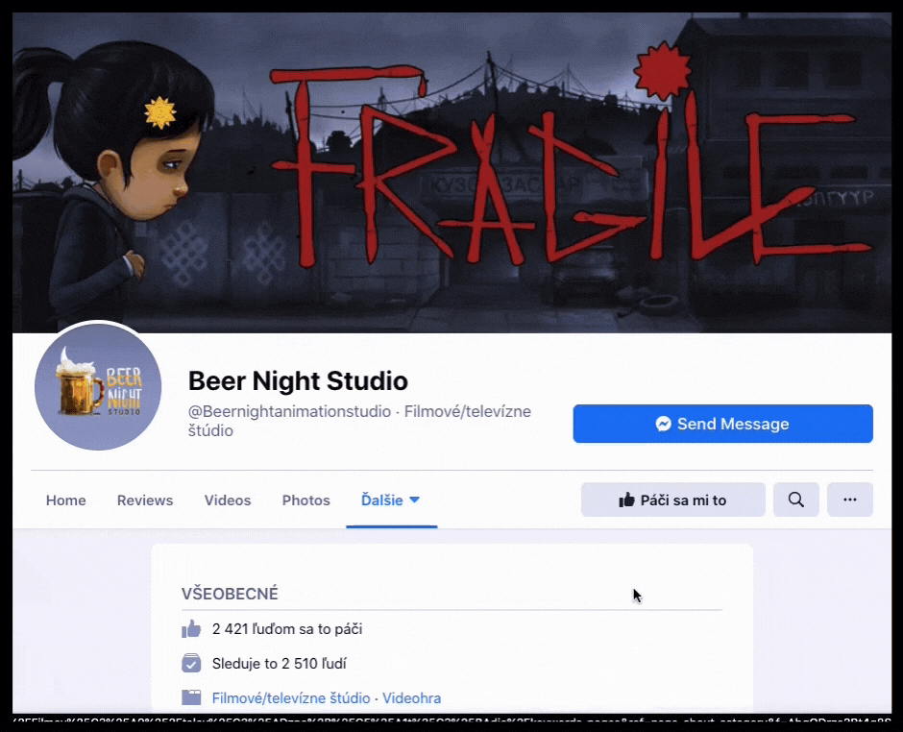Click the category icon beside the Videohra line
The width and height of the screenshot is (903, 732).
tap(191, 698)
